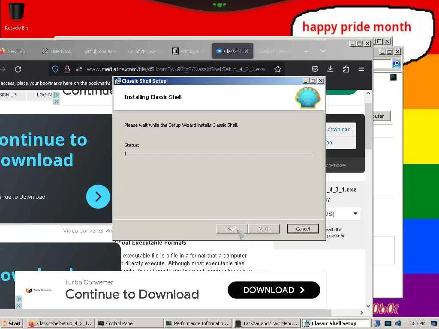Click the volume icon in system tray
This screenshot has height=329, width=439.
[x=398, y=323]
